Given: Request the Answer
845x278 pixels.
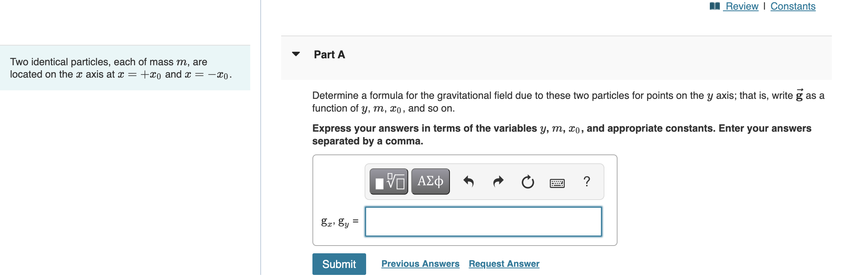Looking at the screenshot, I should 503,263.
